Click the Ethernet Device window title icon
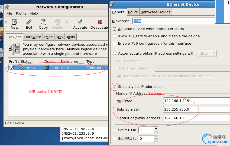230x146 pixels. click(x=112, y=4)
